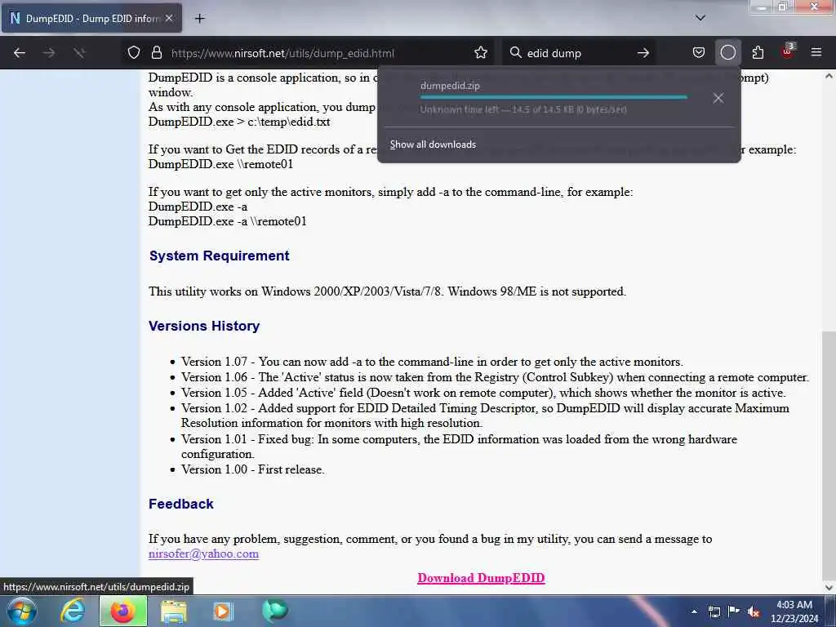Image resolution: width=836 pixels, height=627 pixels.
Task: Submit the 'edid dump' search arrow
Action: [643, 53]
